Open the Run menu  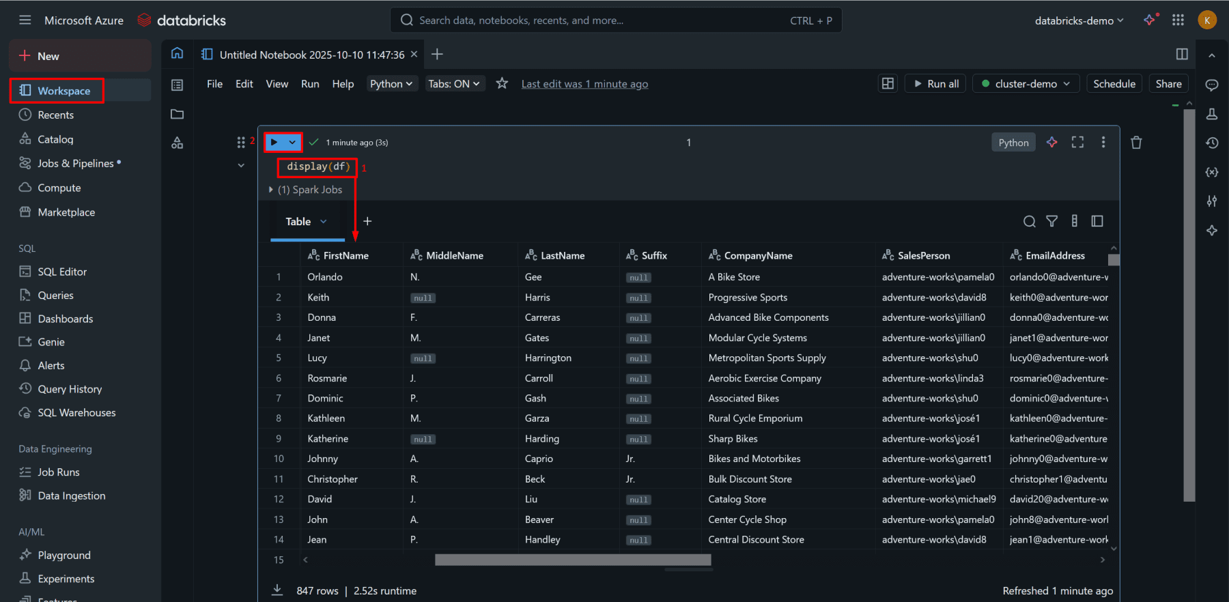coord(310,84)
